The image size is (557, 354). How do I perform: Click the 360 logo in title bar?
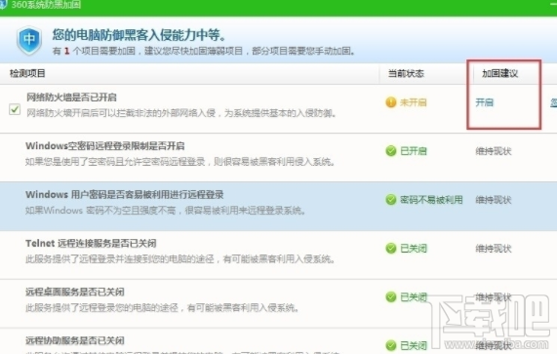(x=3, y=5)
